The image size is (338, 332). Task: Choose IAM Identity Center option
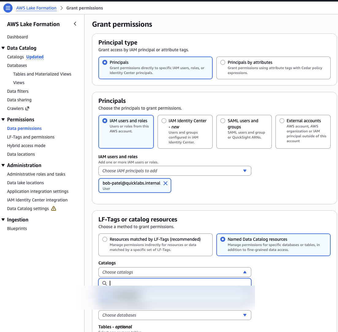[x=185, y=132]
